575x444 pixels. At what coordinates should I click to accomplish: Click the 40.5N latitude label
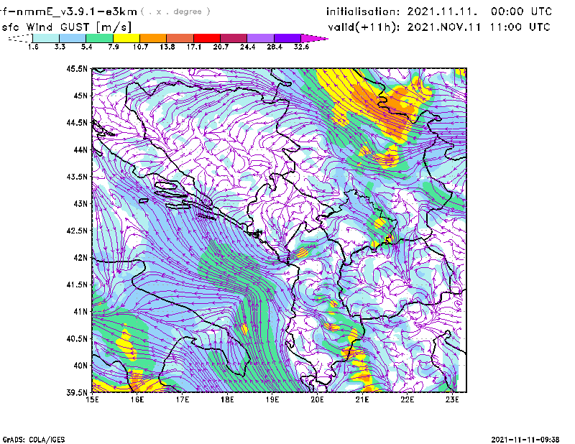[x=77, y=338]
